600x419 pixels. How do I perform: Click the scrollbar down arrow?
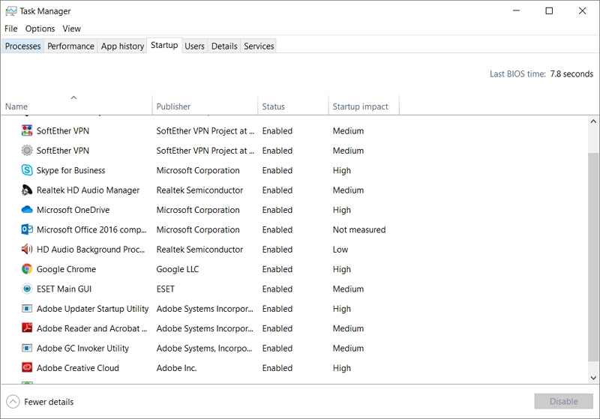(x=593, y=378)
